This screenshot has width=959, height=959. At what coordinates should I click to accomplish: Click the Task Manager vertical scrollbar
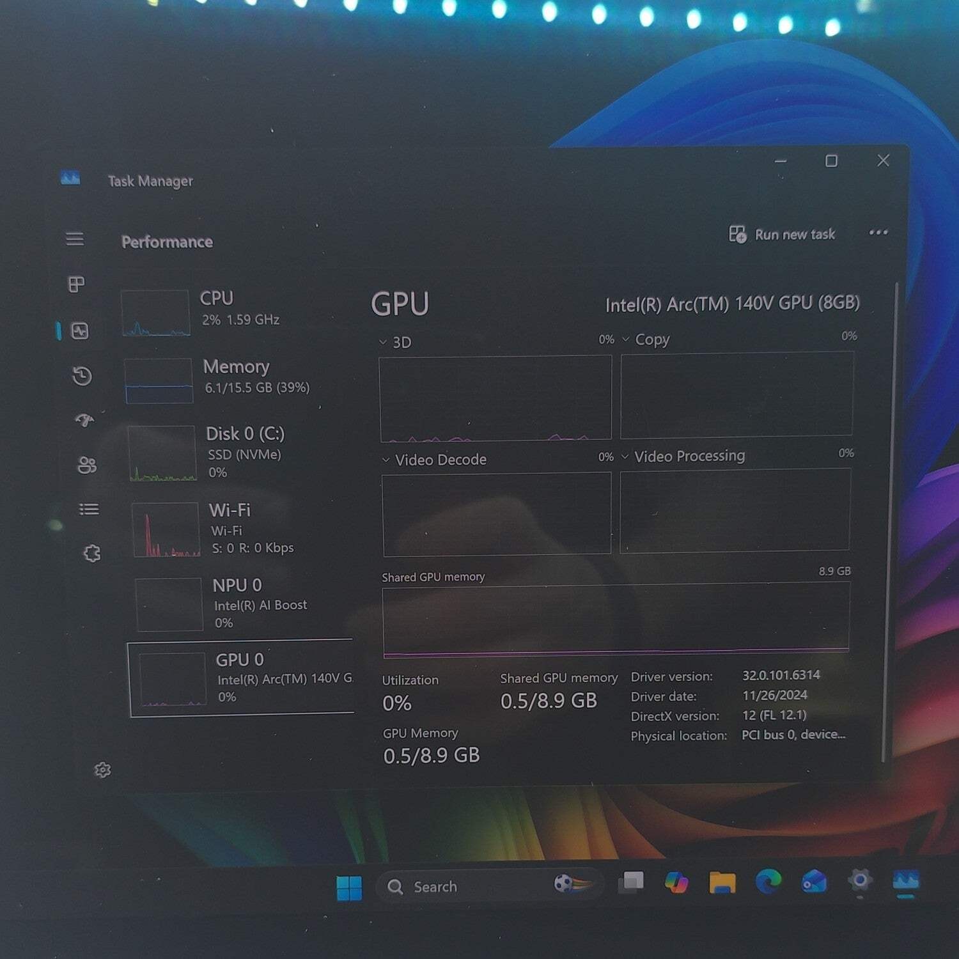[889, 521]
